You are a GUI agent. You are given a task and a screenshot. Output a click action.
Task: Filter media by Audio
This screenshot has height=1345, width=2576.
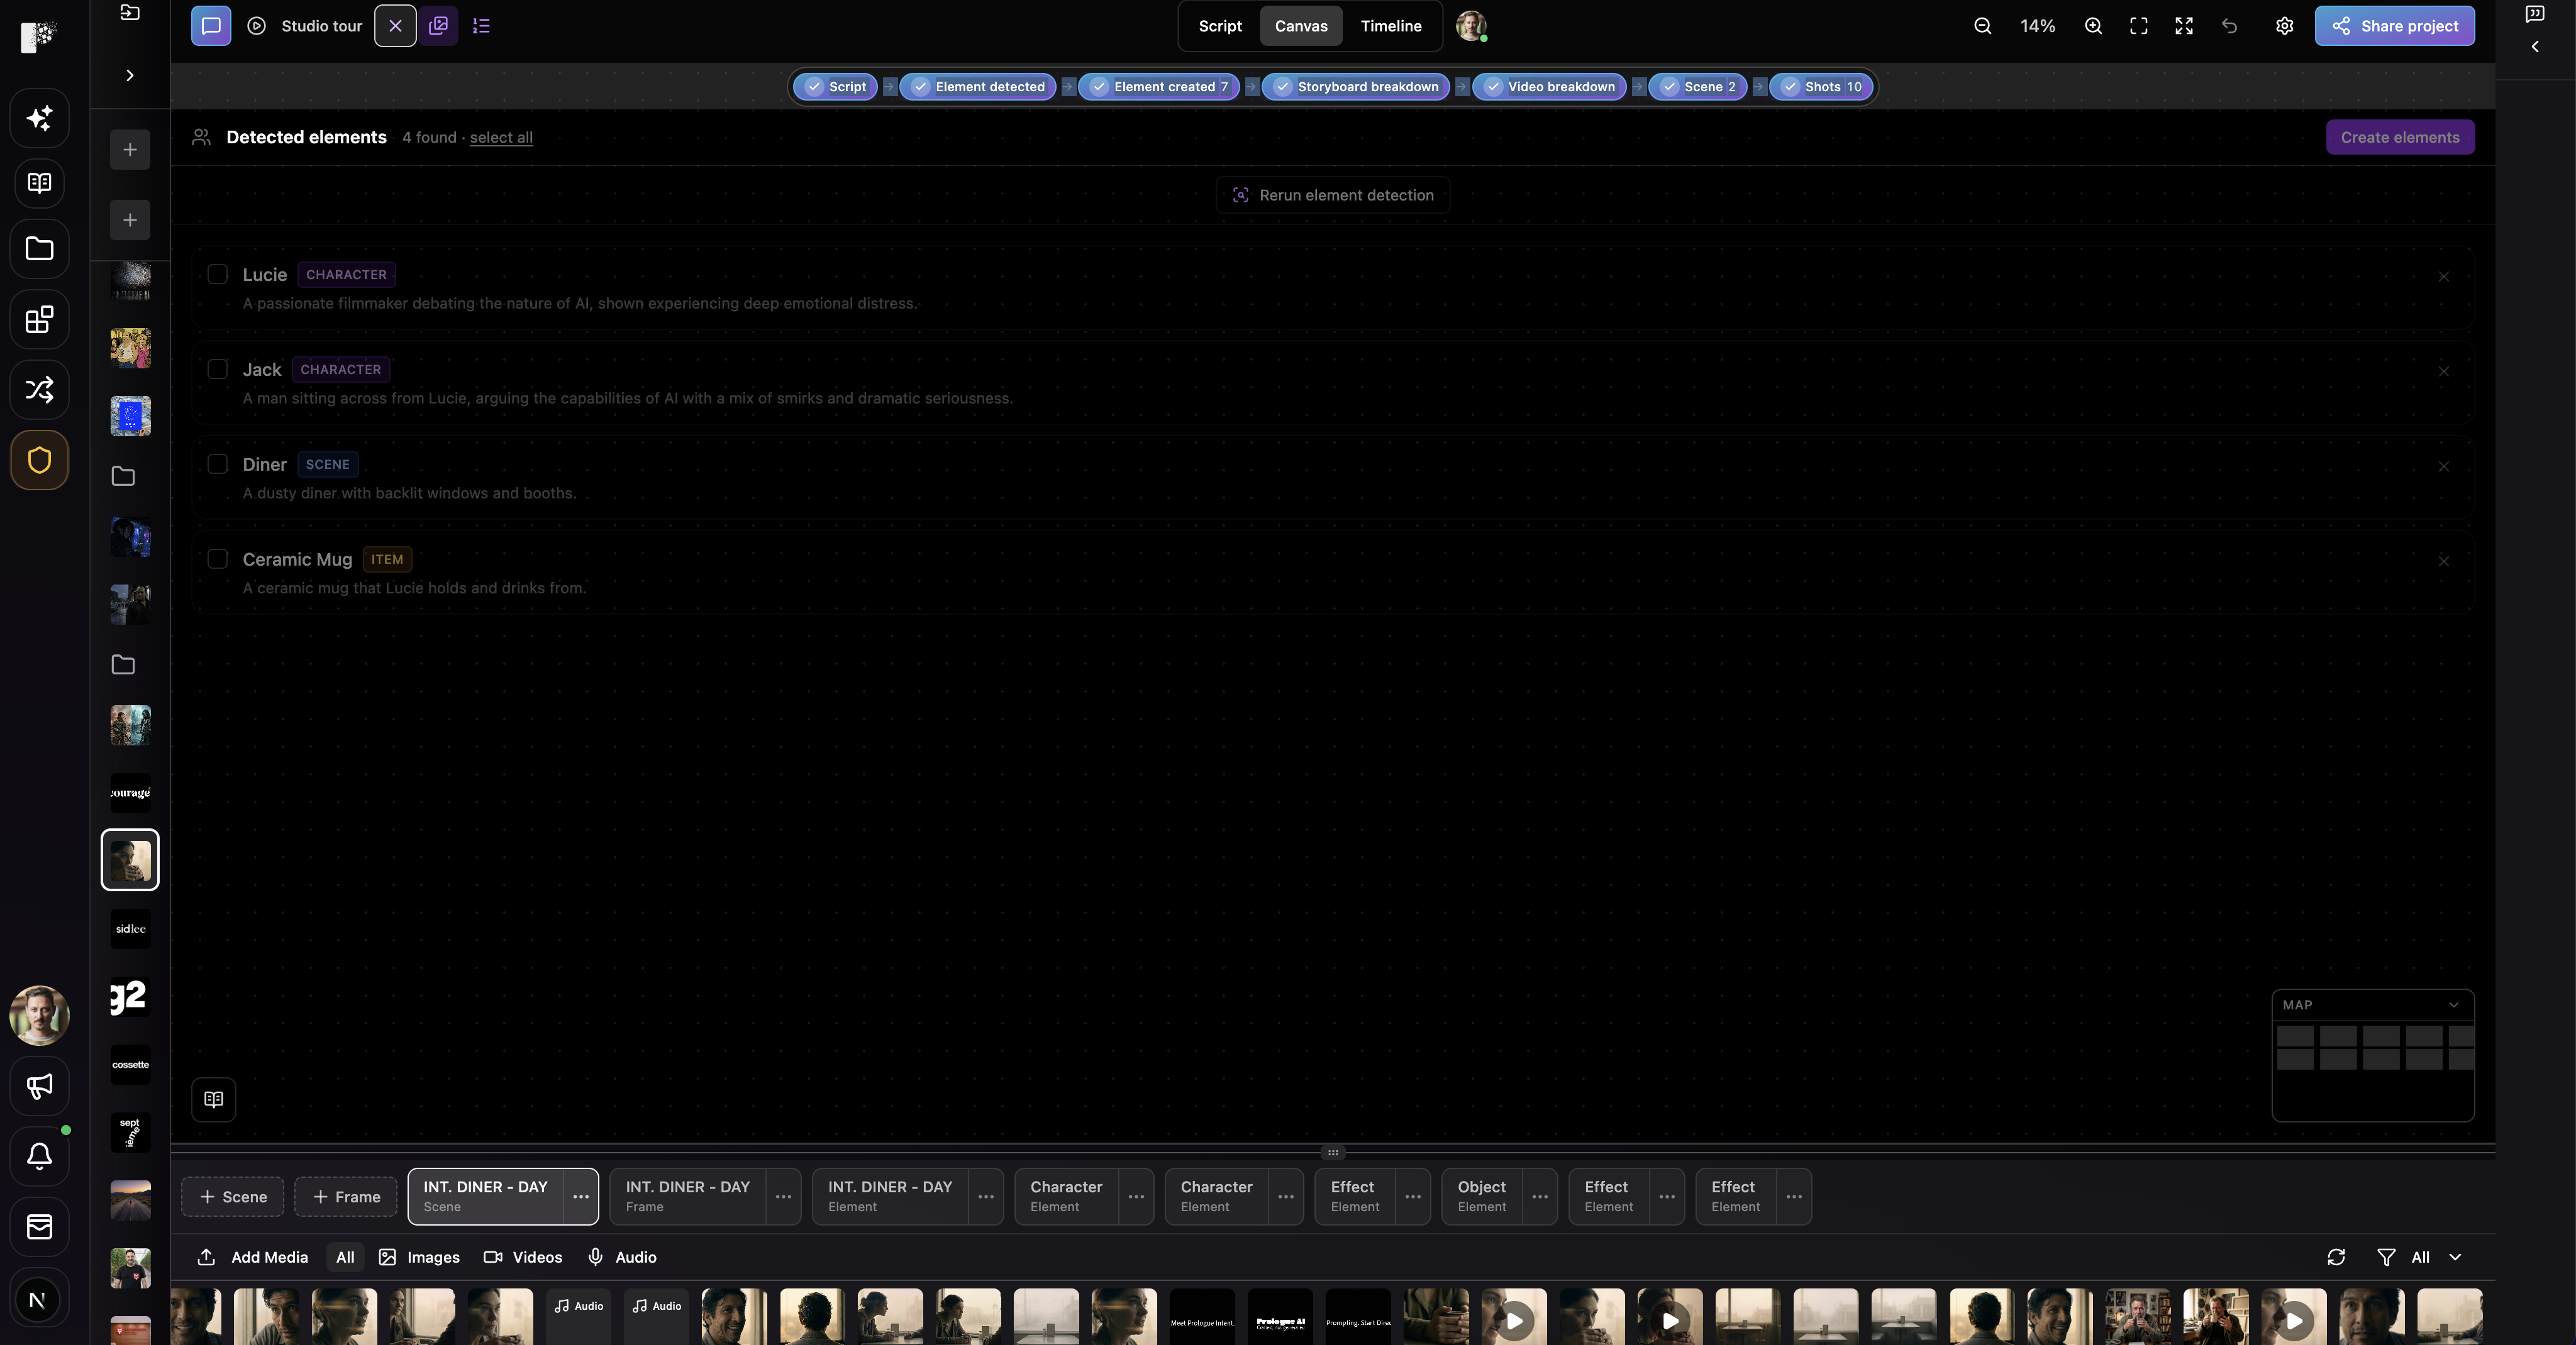pos(622,1257)
